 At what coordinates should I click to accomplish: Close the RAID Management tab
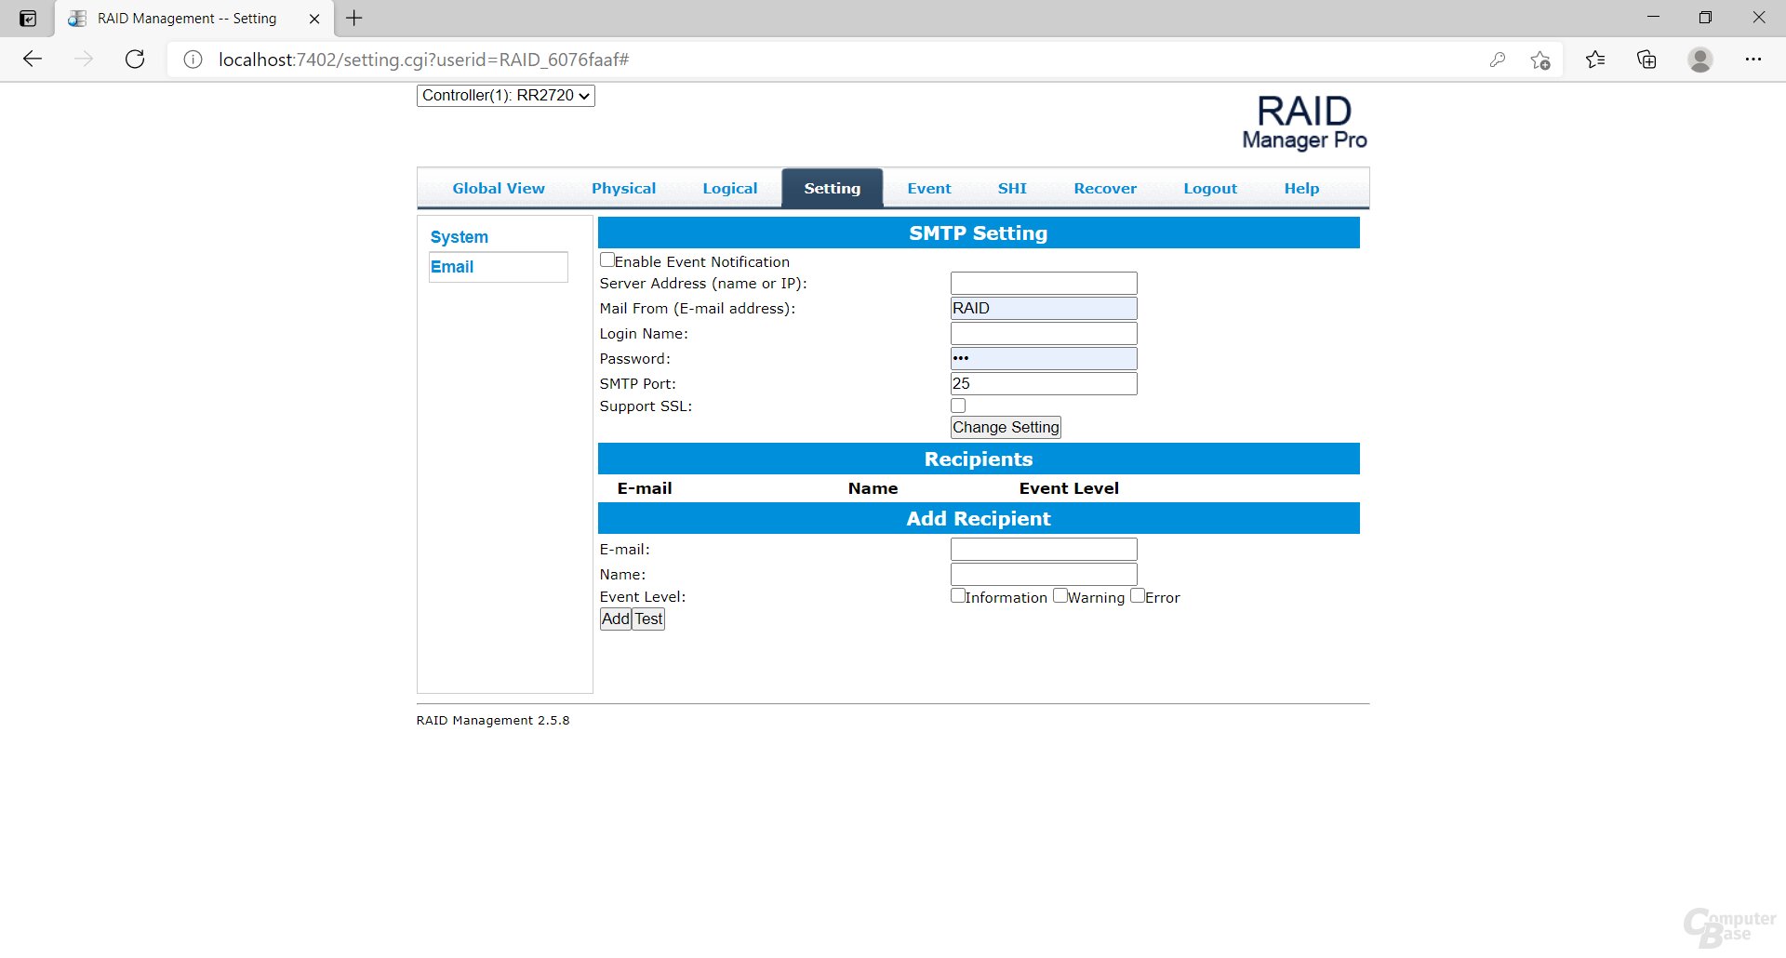click(x=314, y=19)
